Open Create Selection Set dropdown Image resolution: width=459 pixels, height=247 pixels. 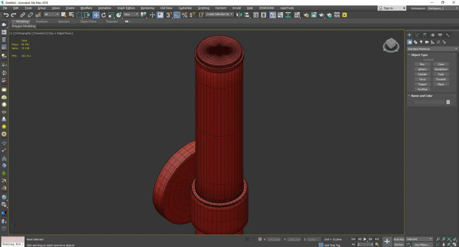pos(219,15)
